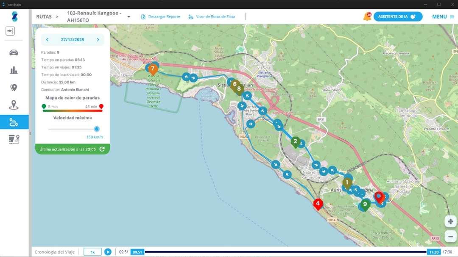The height and width of the screenshot is (257, 458).
Task: Select stop marker 7 on the map
Action: point(152,68)
